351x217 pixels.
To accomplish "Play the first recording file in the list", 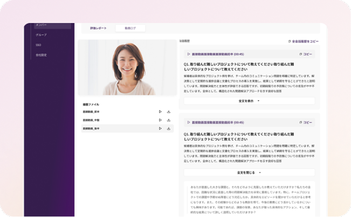I will [x=160, y=112].
